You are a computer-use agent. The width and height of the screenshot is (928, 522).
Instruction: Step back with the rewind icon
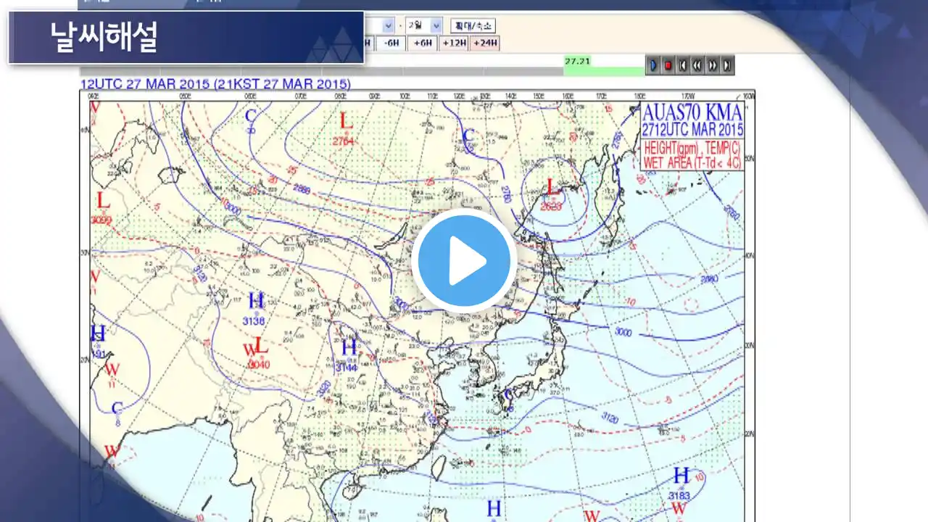[x=697, y=66]
